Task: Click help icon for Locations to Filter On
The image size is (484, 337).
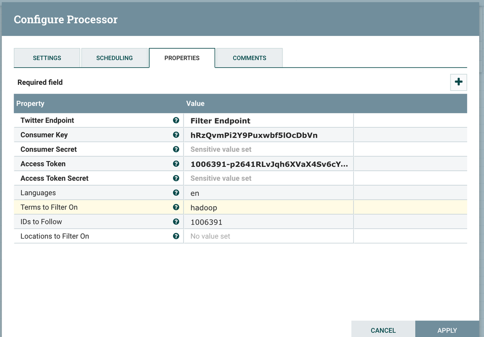Action: [x=176, y=236]
